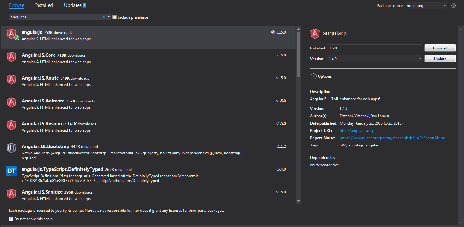464x227 pixels.
Task: Click the AngularJS.Resource package icon
Action: pos(11,125)
